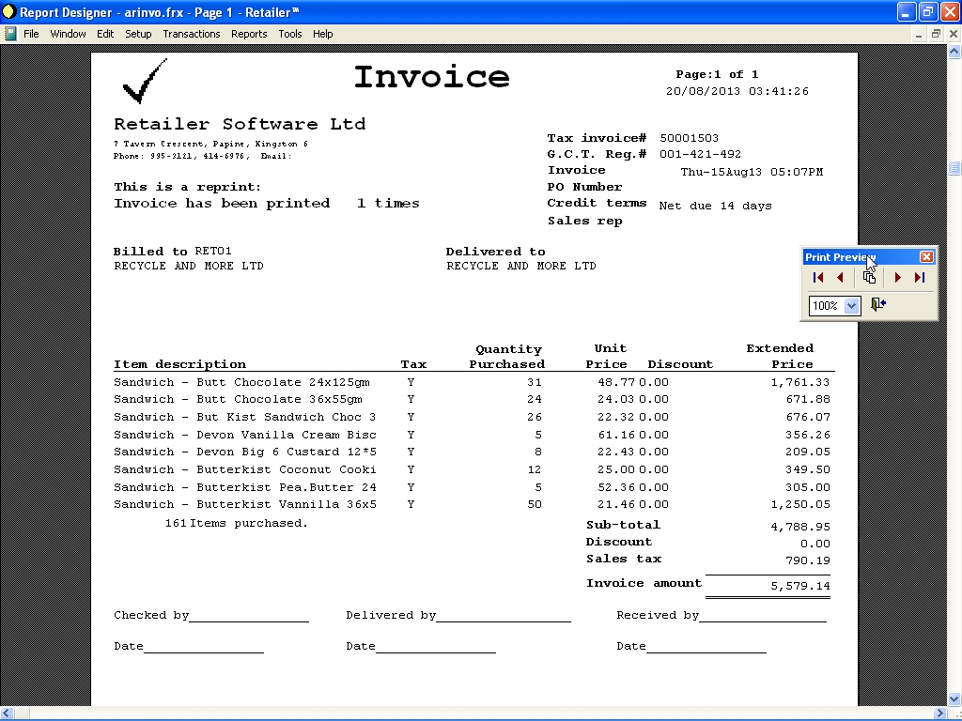Screen dimensions: 962x721
Task: Open the Window menu
Action: pyautogui.click(x=68, y=34)
